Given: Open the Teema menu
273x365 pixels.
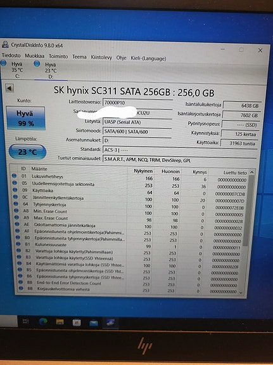Looking at the screenshot, I should [79, 56].
